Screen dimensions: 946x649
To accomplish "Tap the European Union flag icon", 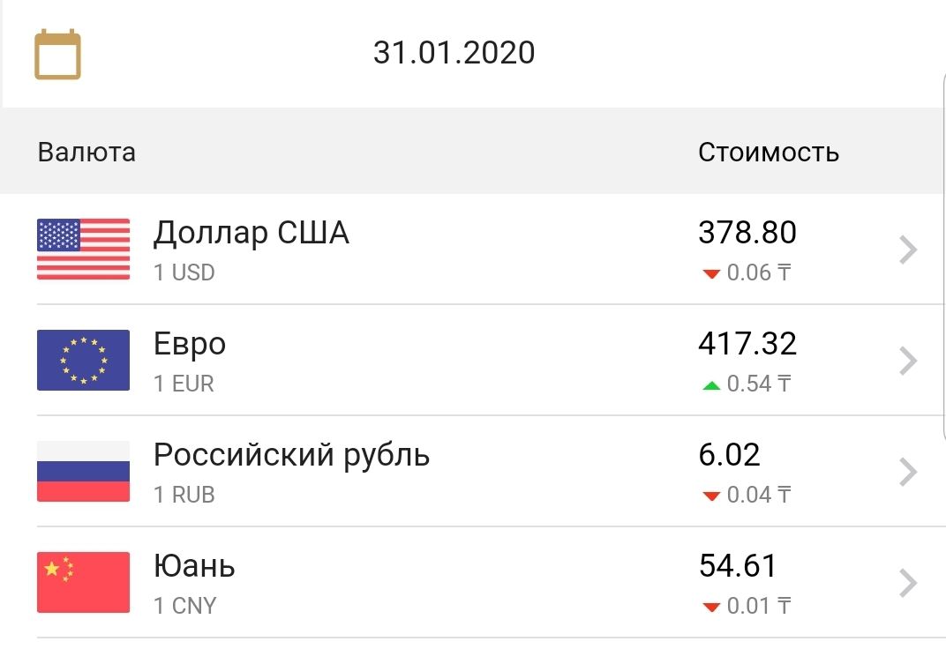I will click(x=83, y=360).
